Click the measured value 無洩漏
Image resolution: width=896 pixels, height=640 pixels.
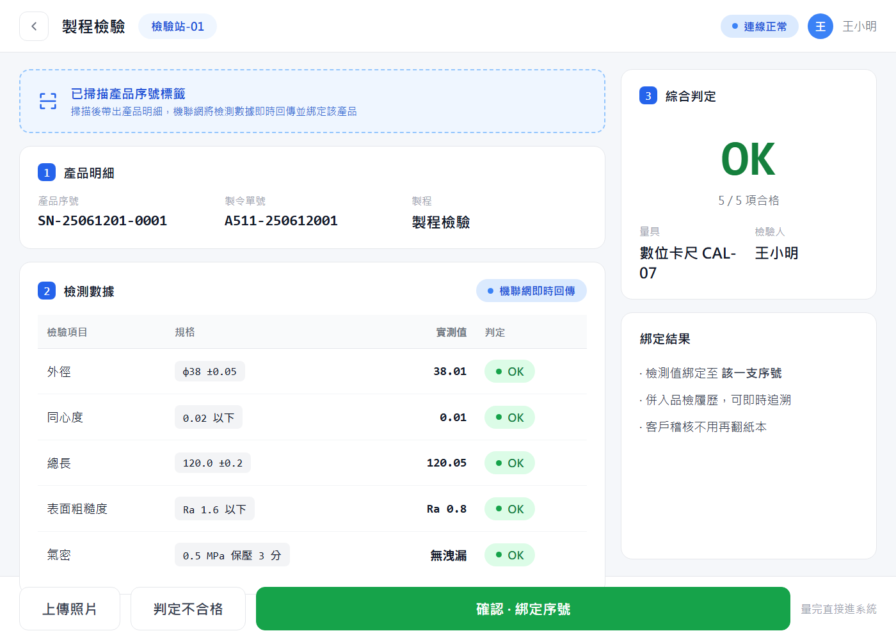tap(448, 556)
